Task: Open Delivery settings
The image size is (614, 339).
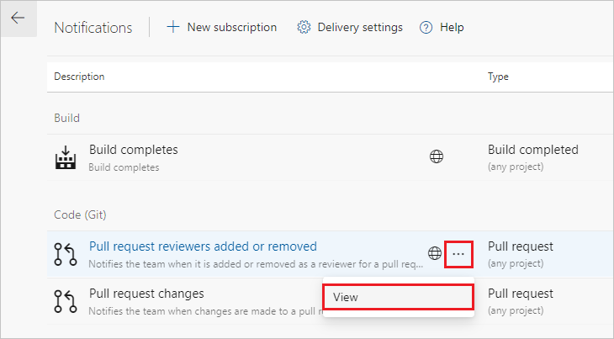Action: coord(360,27)
